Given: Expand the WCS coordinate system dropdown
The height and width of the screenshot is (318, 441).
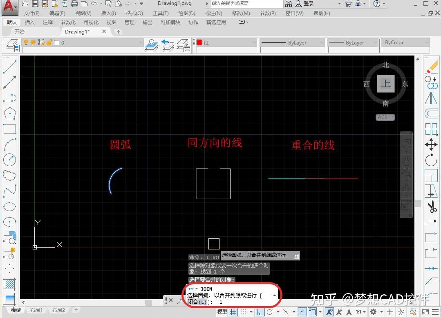Looking at the screenshot, I should click(x=385, y=117).
